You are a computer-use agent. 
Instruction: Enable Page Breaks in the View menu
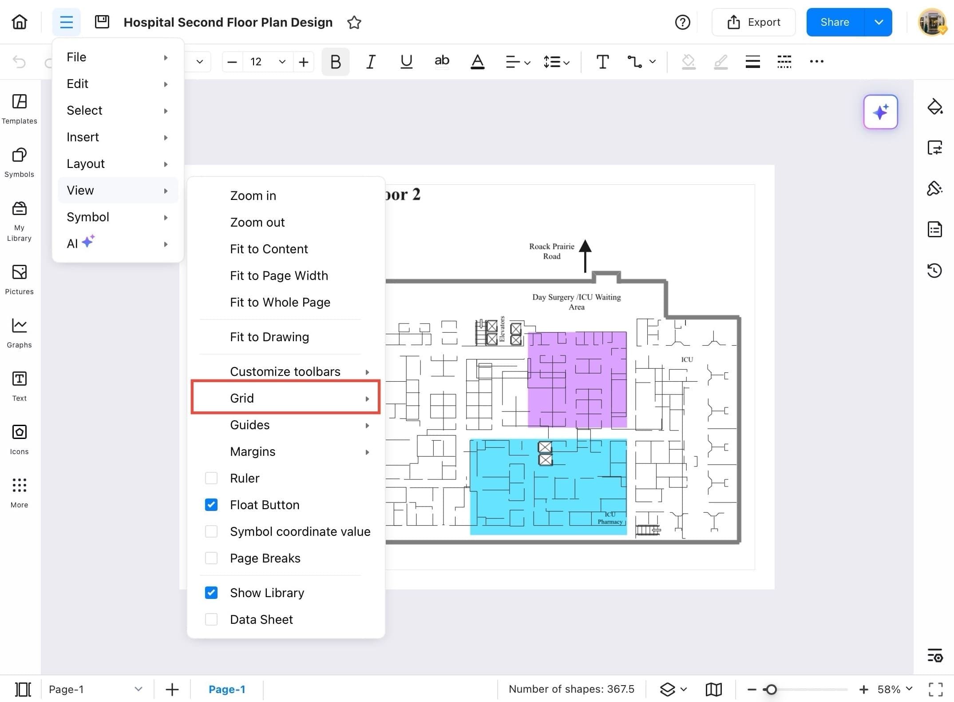click(x=211, y=558)
